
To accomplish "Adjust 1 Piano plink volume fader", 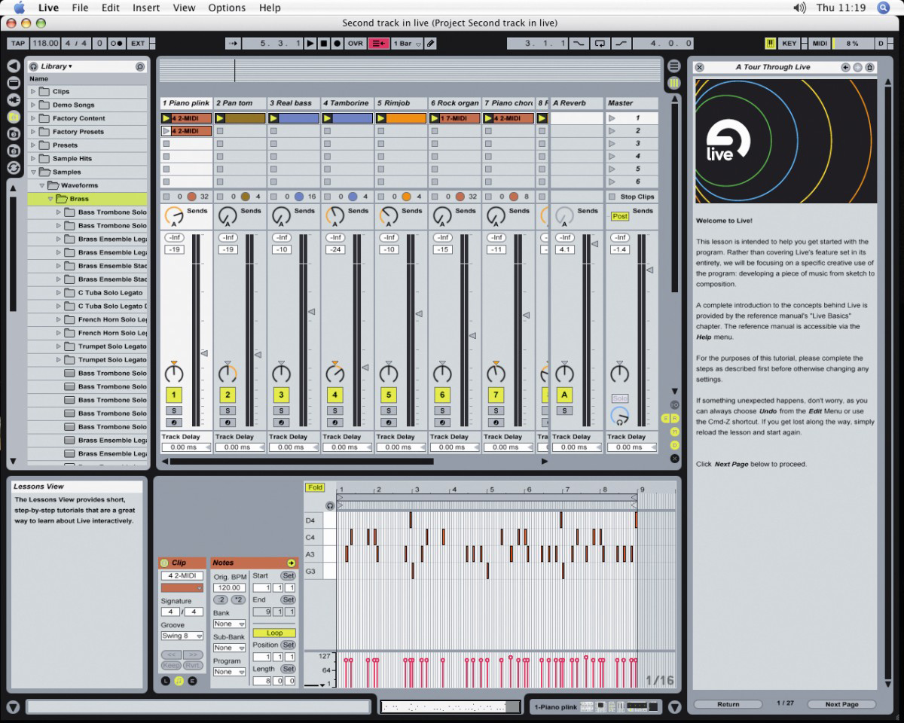I will tap(203, 352).
